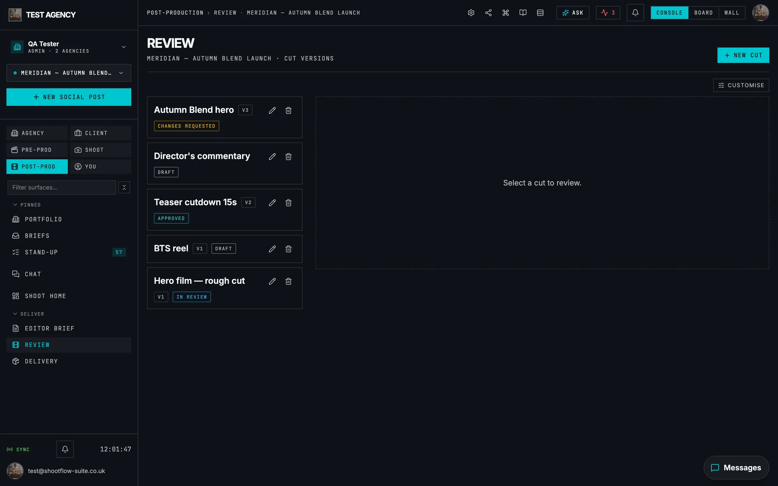This screenshot has width=778, height=486.
Task: Select the Console view toggle
Action: (x=669, y=13)
